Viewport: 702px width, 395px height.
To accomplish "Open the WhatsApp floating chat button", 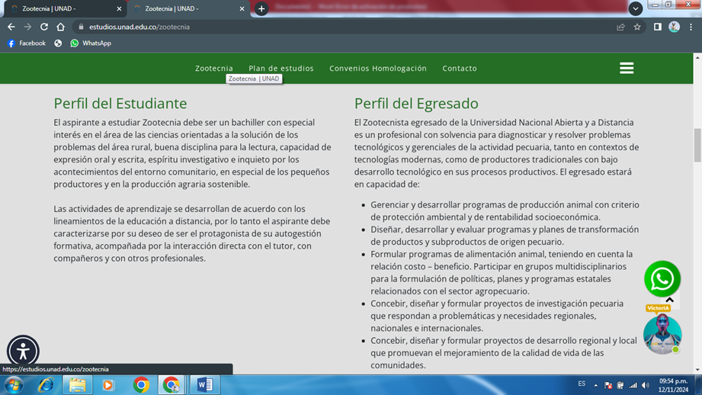I will click(662, 279).
